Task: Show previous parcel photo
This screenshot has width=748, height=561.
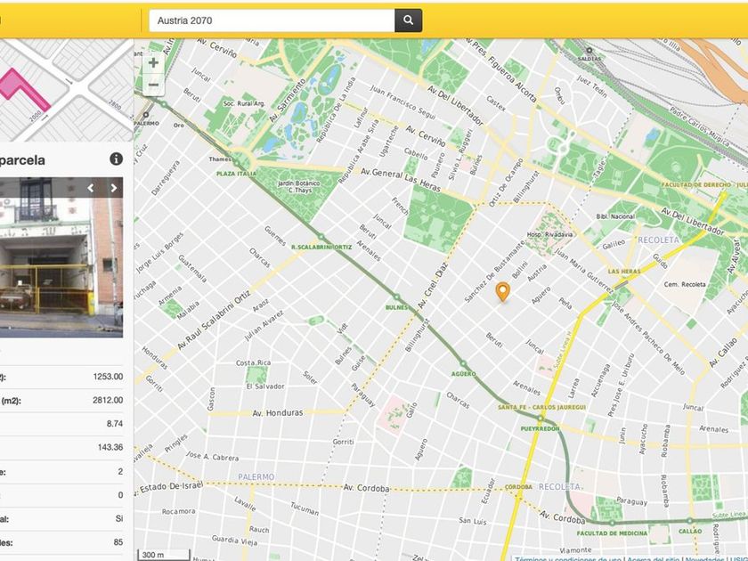Action: (x=90, y=188)
